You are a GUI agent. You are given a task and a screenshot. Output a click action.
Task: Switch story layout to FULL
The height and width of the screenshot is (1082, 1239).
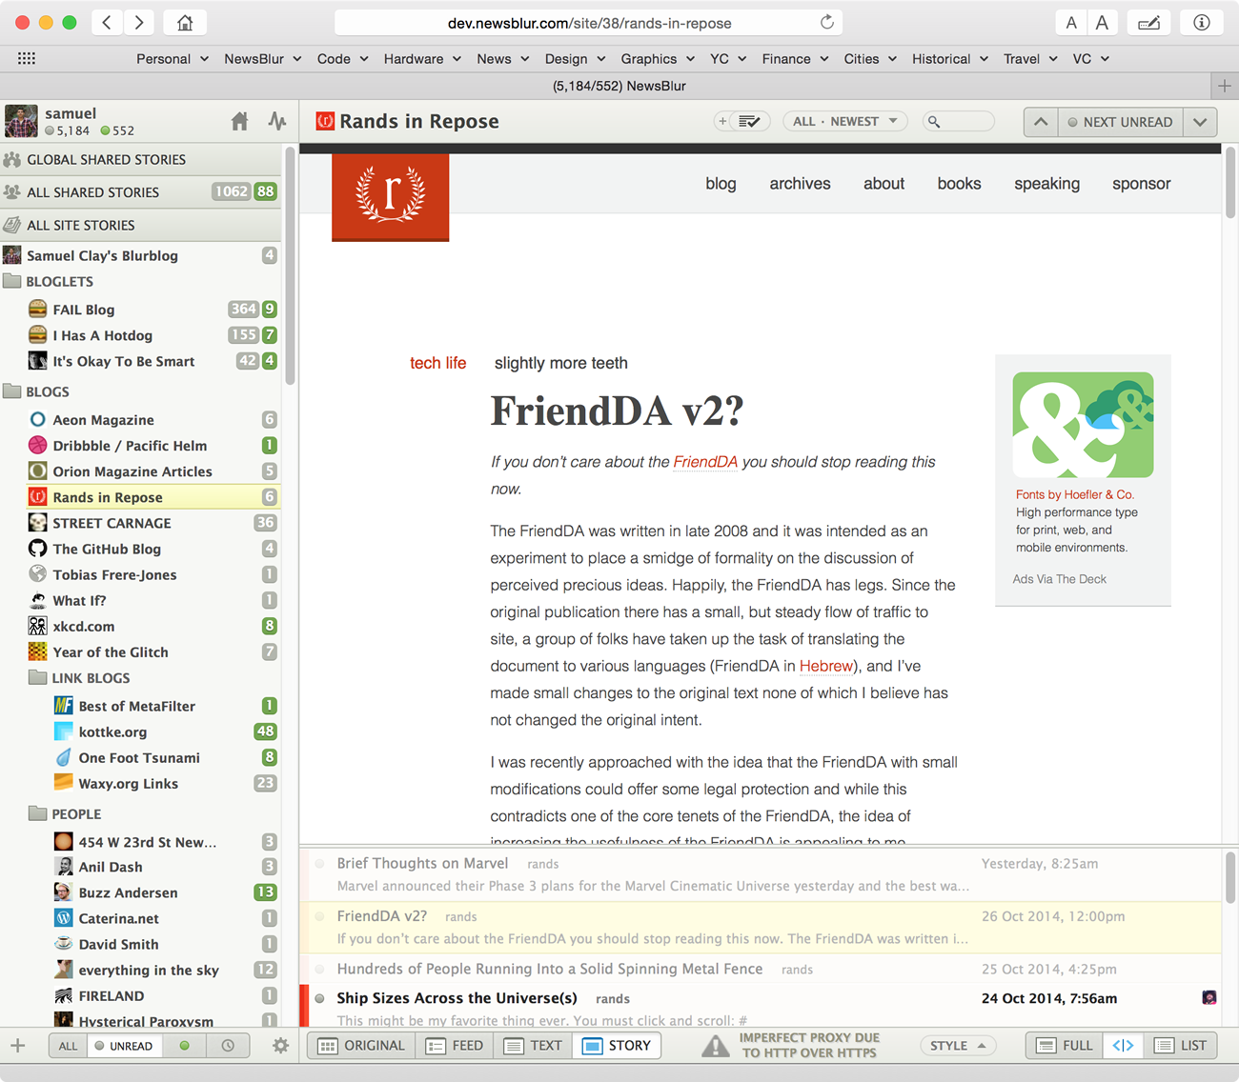pyautogui.click(x=1065, y=1045)
